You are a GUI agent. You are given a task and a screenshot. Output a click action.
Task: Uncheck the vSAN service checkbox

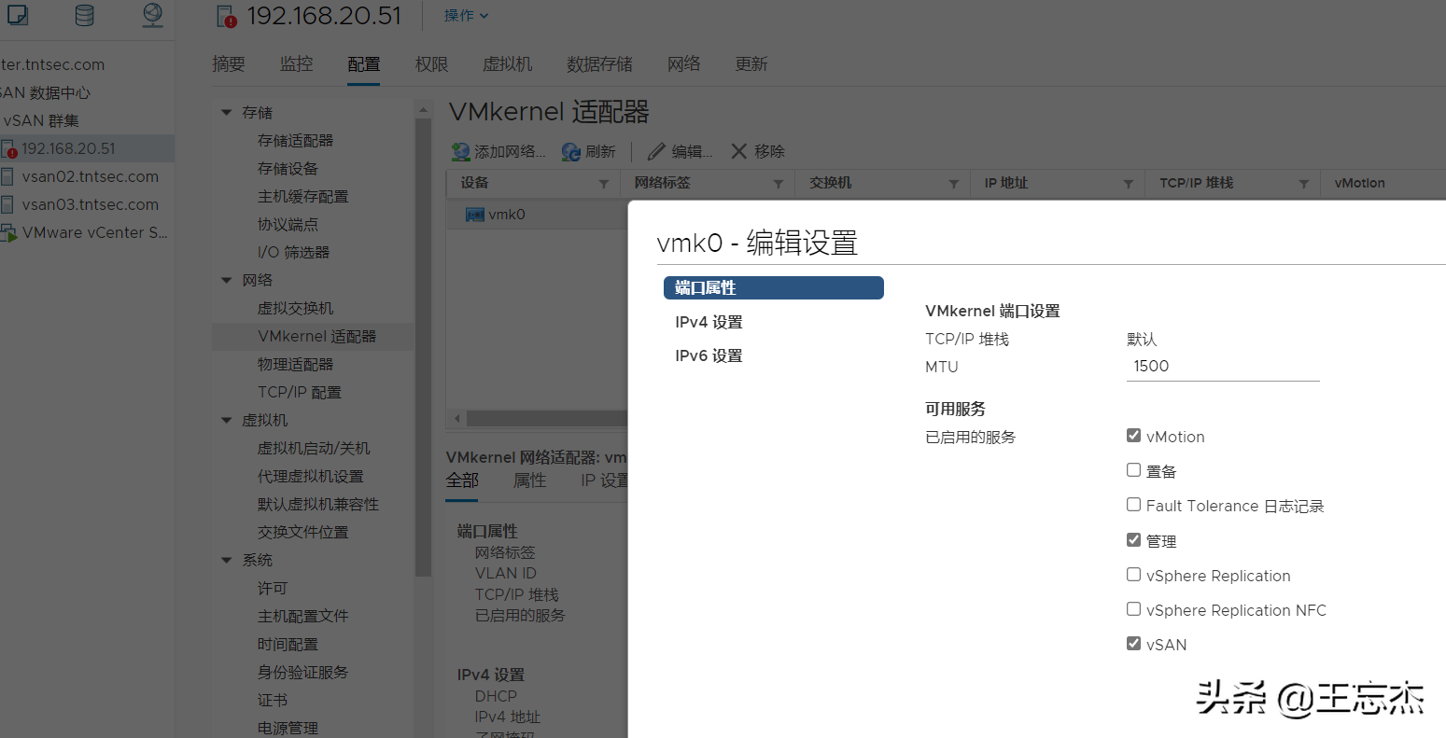coord(1133,644)
